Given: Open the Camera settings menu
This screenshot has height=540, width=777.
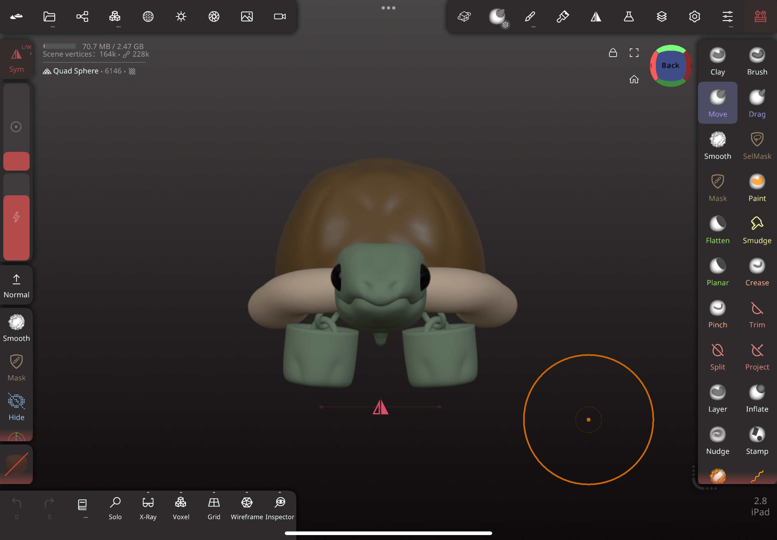Looking at the screenshot, I should click(x=280, y=16).
